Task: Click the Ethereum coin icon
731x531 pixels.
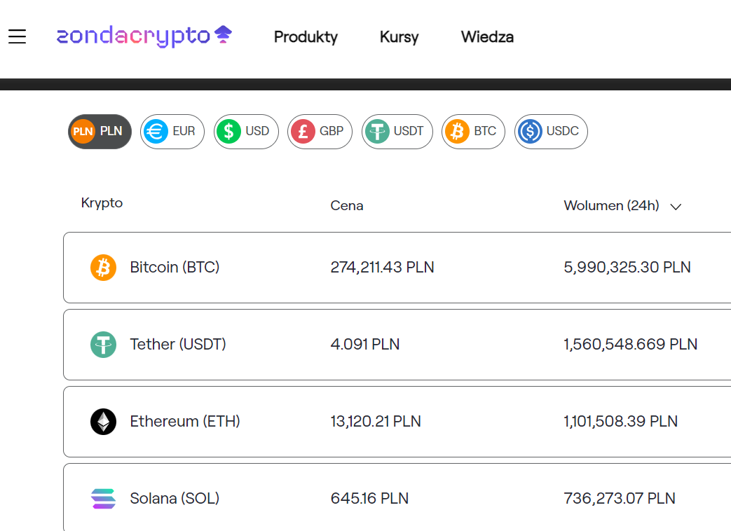Action: 103,422
